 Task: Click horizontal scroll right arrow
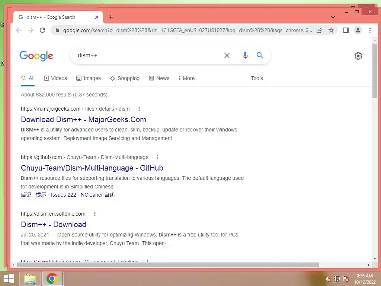(369, 265)
